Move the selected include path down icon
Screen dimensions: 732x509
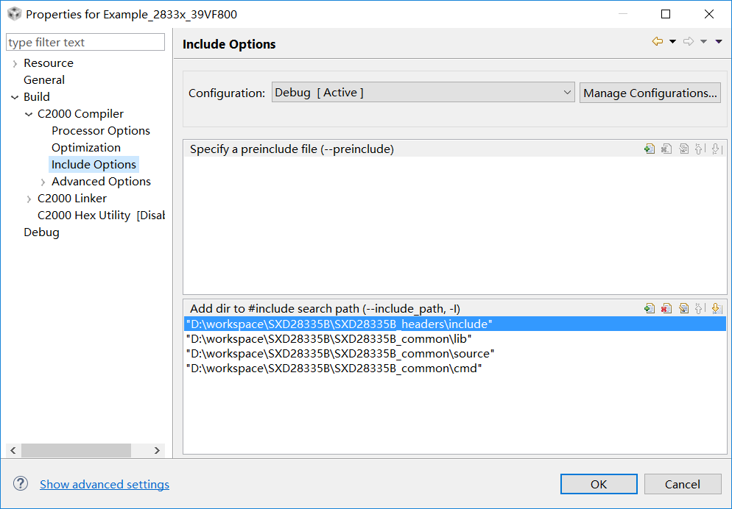click(717, 309)
